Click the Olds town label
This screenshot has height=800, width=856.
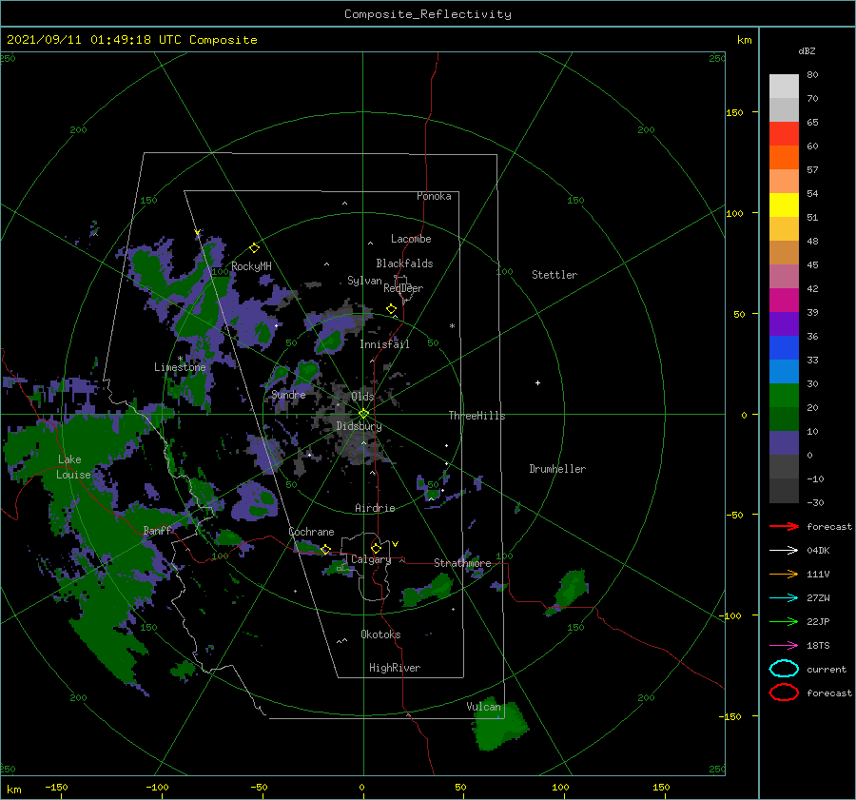point(362,397)
